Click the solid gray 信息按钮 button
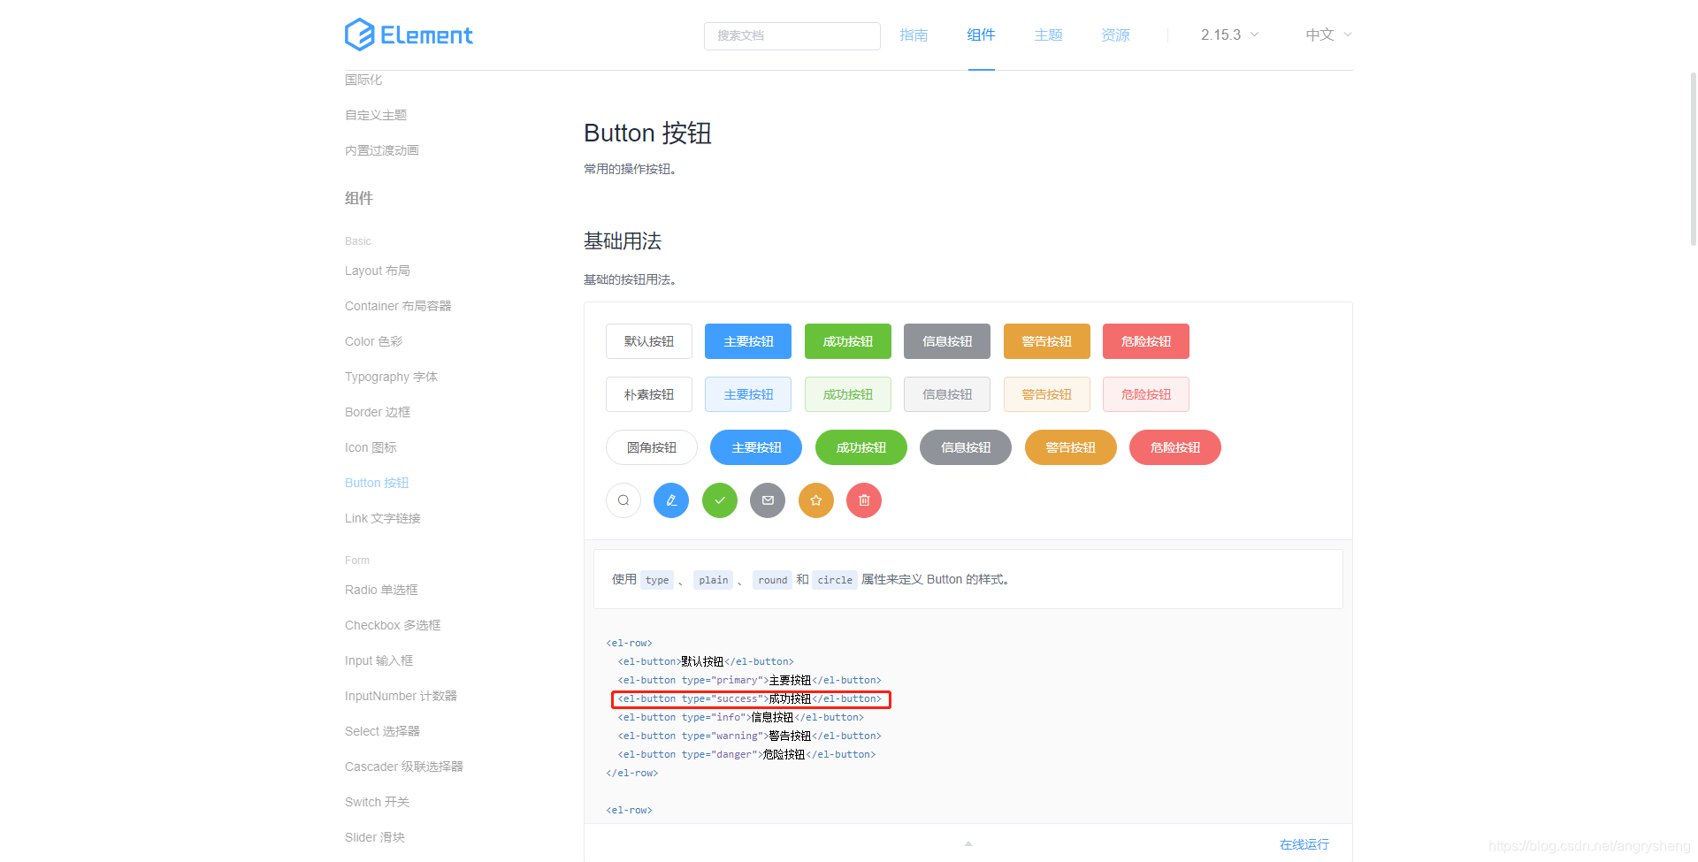 (x=947, y=341)
